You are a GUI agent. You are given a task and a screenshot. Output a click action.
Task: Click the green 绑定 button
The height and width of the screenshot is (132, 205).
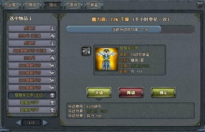coord(163,92)
